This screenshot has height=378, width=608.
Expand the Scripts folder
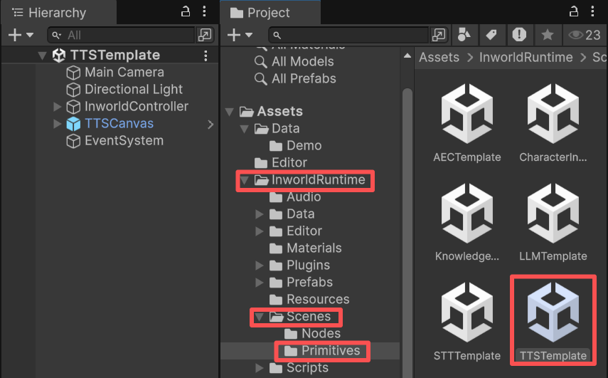[x=260, y=368]
